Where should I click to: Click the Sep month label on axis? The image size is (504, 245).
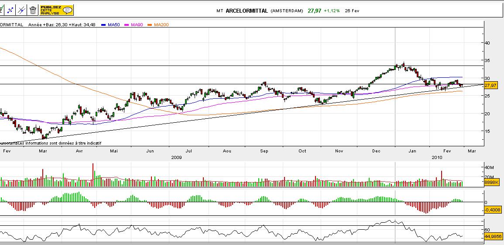(x=264, y=151)
